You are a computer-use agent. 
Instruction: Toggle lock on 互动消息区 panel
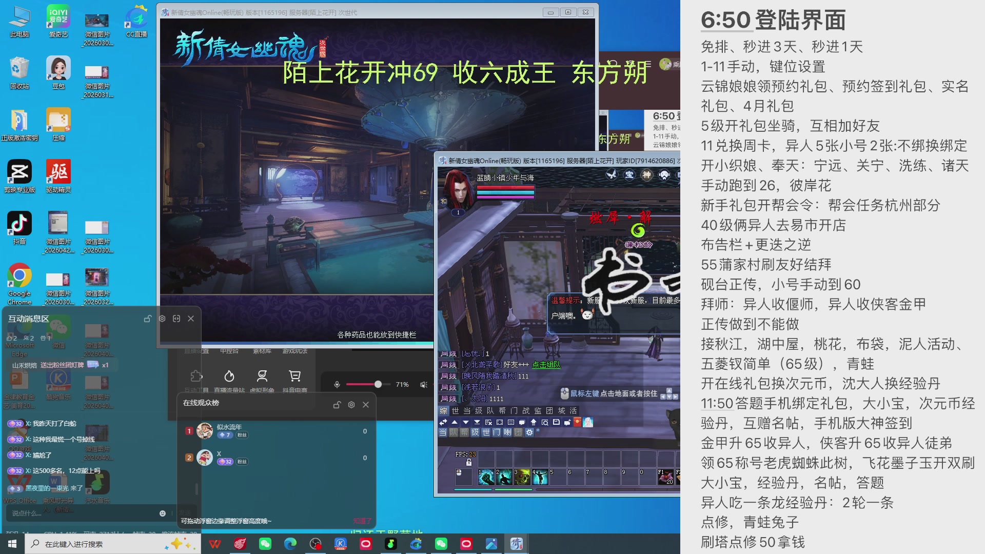coord(148,319)
